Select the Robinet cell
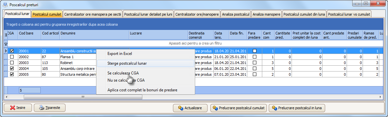Screen dimensions: 388x117 [78, 63]
